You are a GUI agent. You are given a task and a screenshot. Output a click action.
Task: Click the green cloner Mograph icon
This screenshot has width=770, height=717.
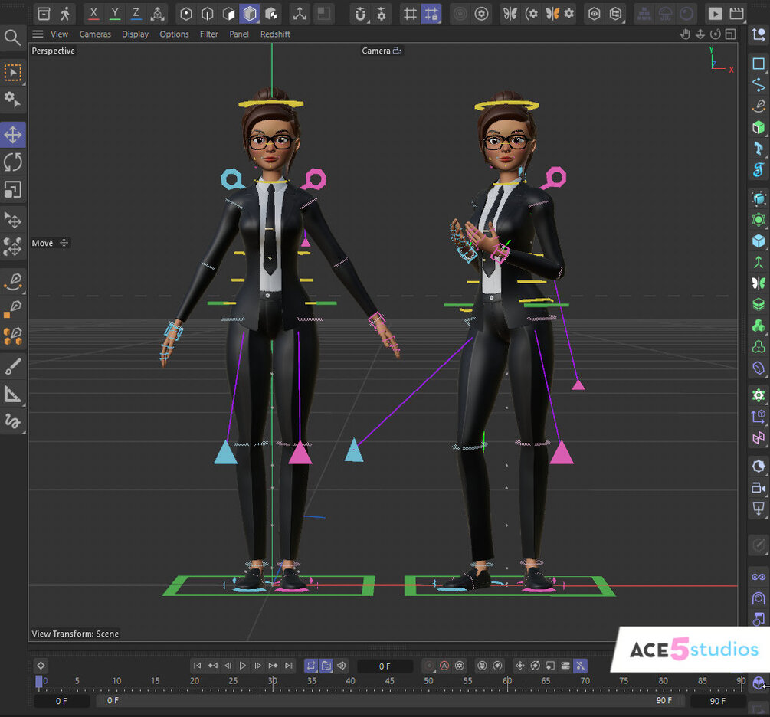759,326
